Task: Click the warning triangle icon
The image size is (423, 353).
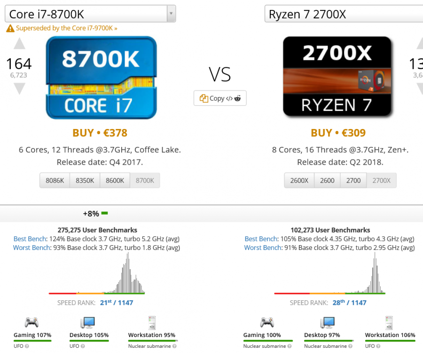Action: (x=10, y=28)
